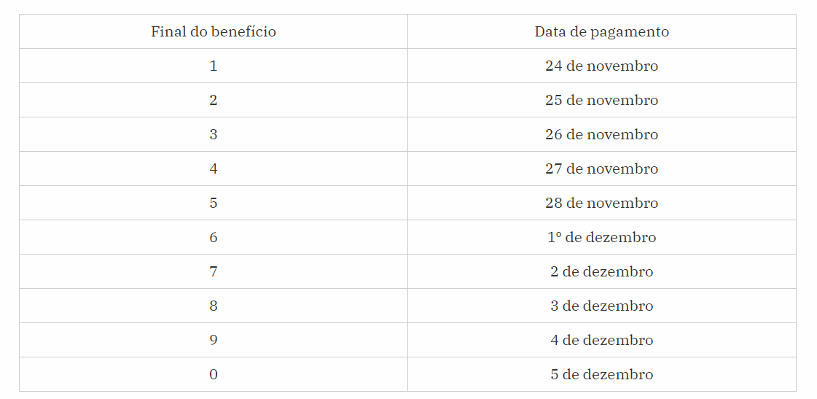Viewport: 817px width, 399px height.
Task: Select the "24 de novembro" date cell
Action: [x=601, y=66]
